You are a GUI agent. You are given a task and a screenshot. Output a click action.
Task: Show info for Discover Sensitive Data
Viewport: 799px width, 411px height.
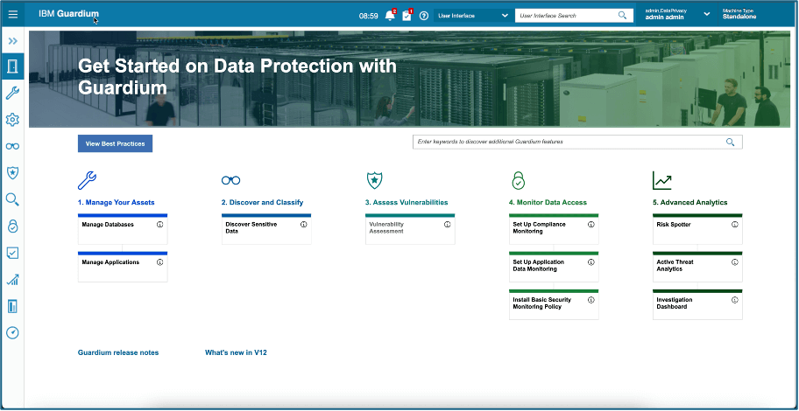point(304,225)
